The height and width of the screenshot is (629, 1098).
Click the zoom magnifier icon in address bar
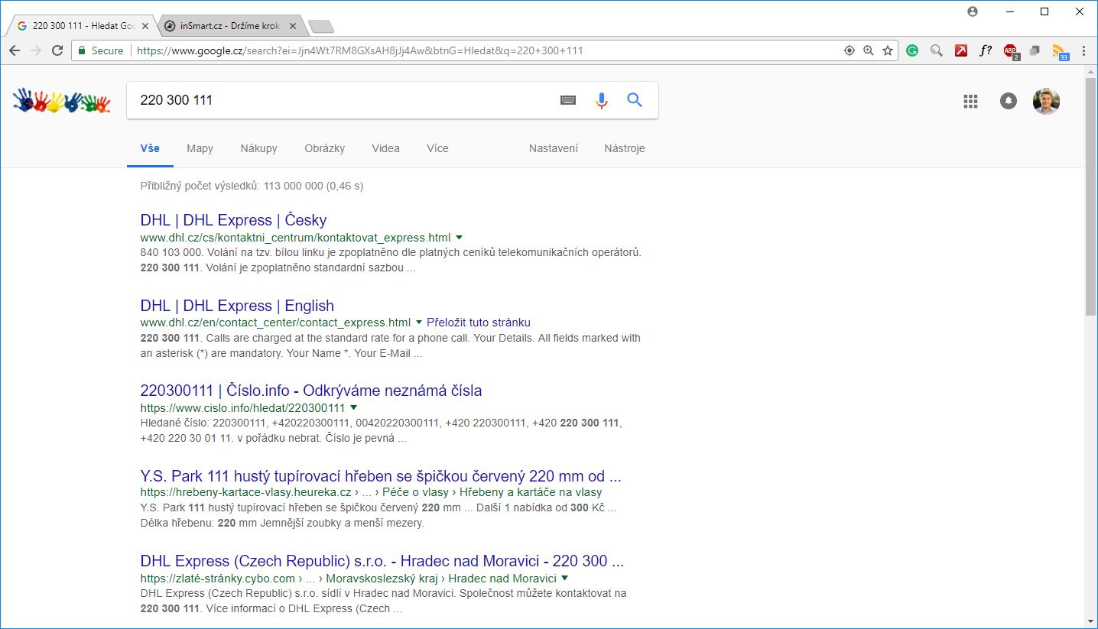(868, 50)
